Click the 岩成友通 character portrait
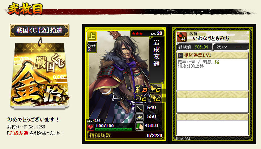 coord(118,77)
